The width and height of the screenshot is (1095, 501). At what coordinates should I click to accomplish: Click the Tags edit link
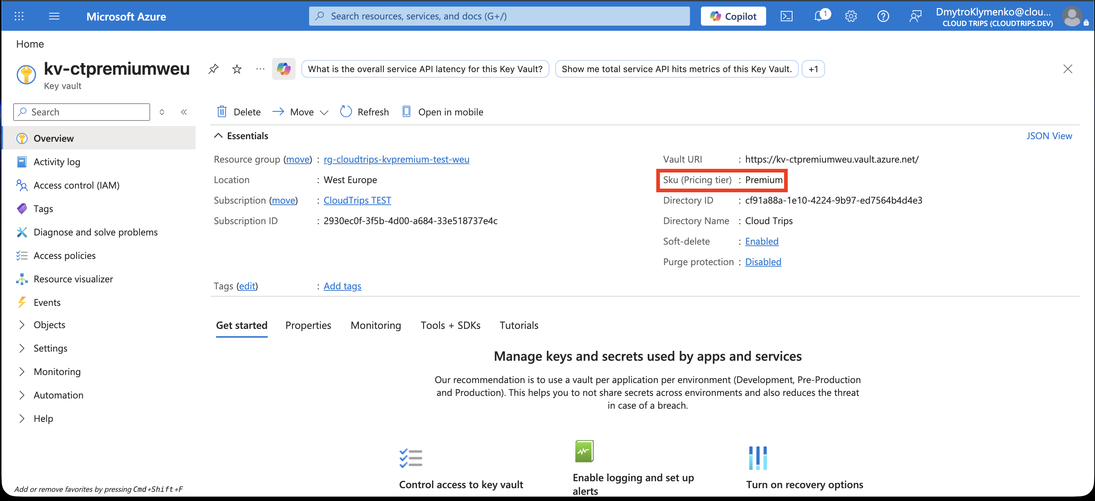point(247,286)
